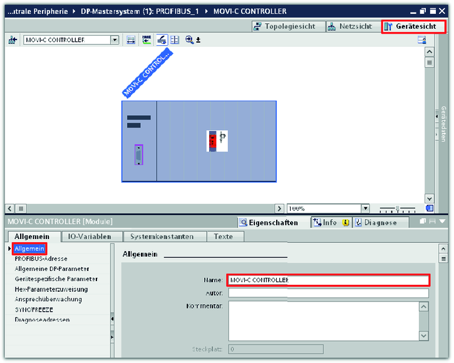Switch to Gerätesicht view
454x363 pixels.
tap(410, 26)
